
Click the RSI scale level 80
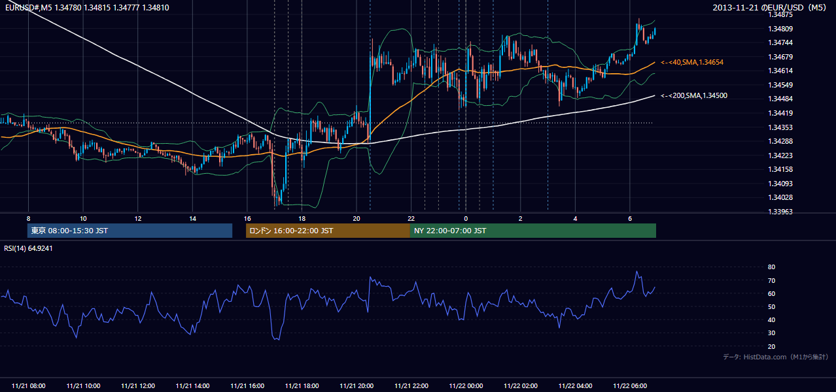click(x=771, y=267)
